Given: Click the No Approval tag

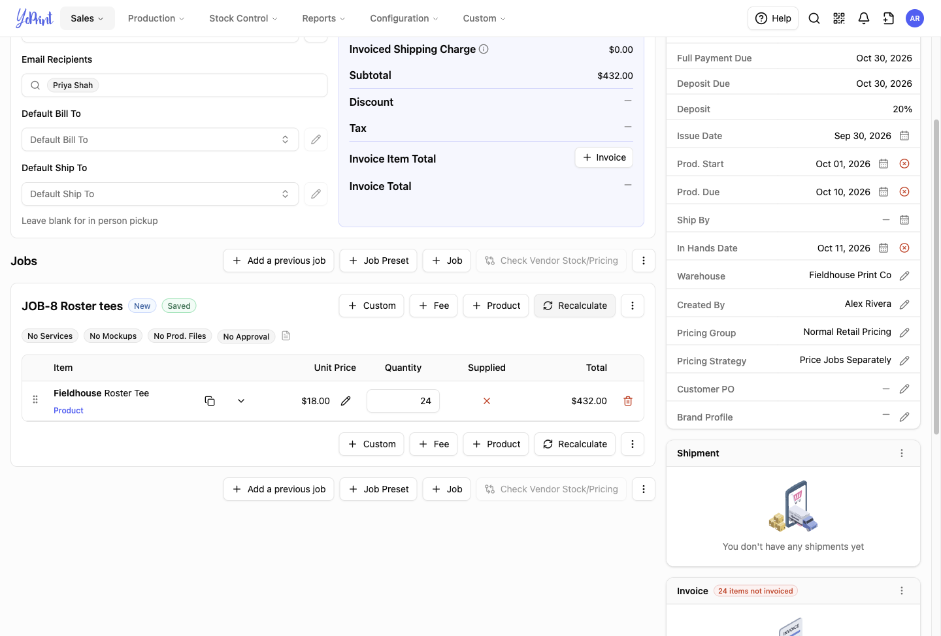Looking at the screenshot, I should coord(246,336).
